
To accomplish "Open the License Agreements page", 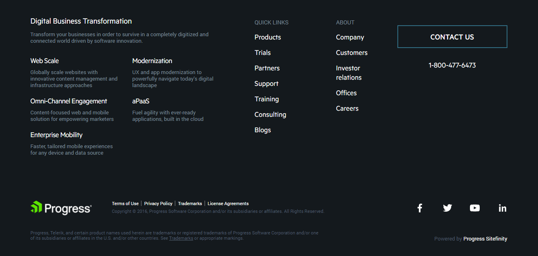I will point(228,203).
